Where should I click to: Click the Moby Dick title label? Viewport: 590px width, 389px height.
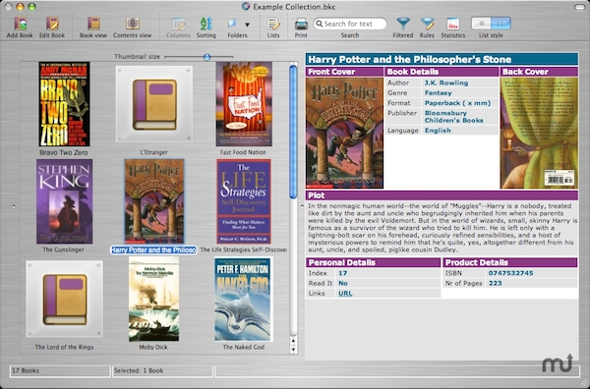(x=153, y=348)
